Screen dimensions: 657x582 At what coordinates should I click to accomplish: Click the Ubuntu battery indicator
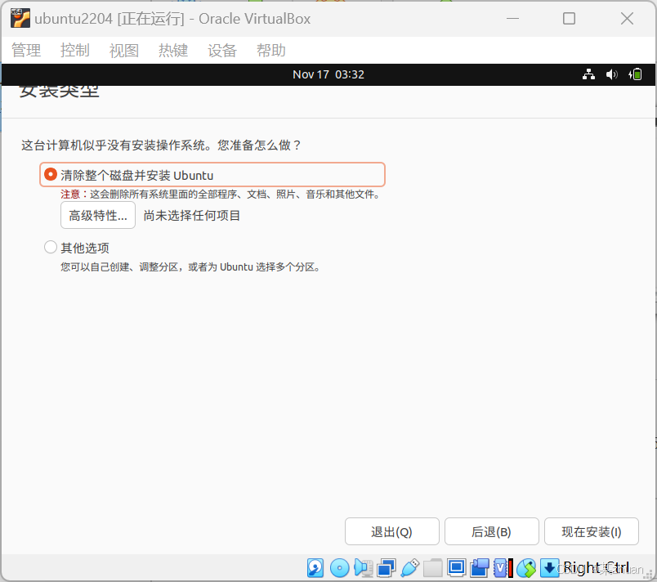pos(635,74)
